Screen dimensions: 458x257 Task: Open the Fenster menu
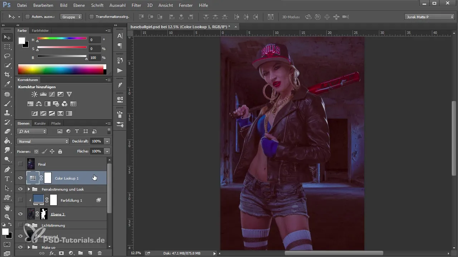(185, 5)
